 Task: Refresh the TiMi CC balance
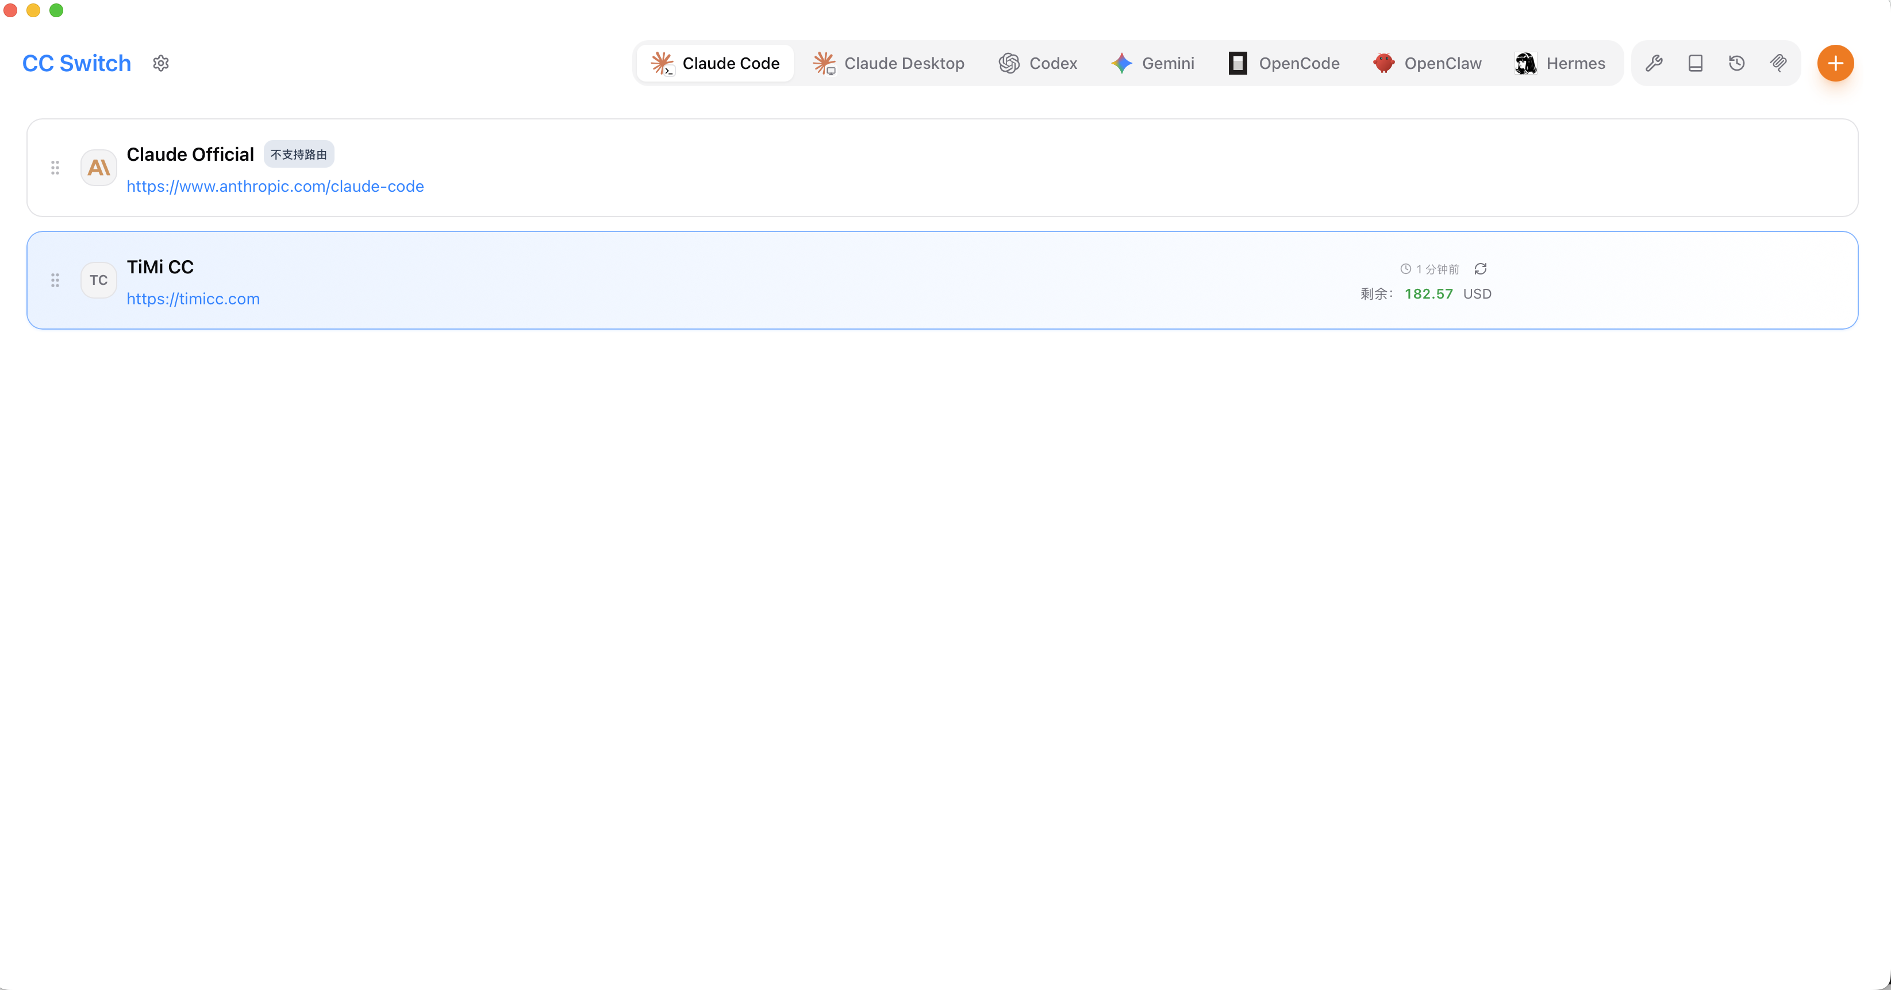click(x=1481, y=268)
